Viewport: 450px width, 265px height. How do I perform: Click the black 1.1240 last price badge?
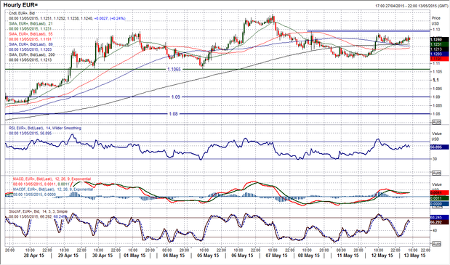coord(439,40)
